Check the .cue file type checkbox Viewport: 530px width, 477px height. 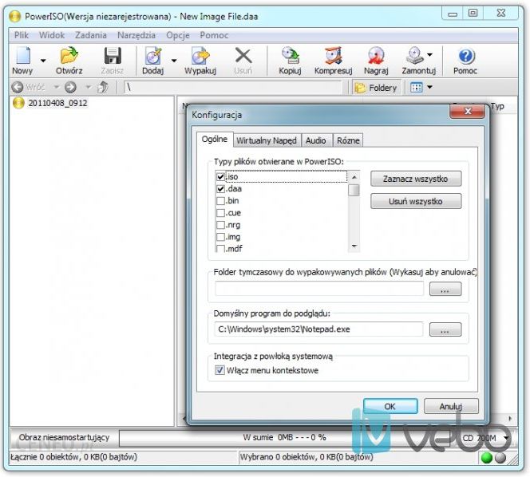click(221, 213)
